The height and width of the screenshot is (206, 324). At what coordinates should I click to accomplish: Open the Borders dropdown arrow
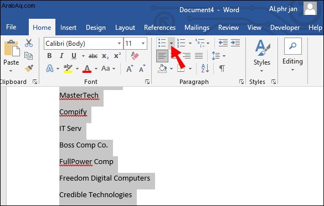tap(190, 68)
